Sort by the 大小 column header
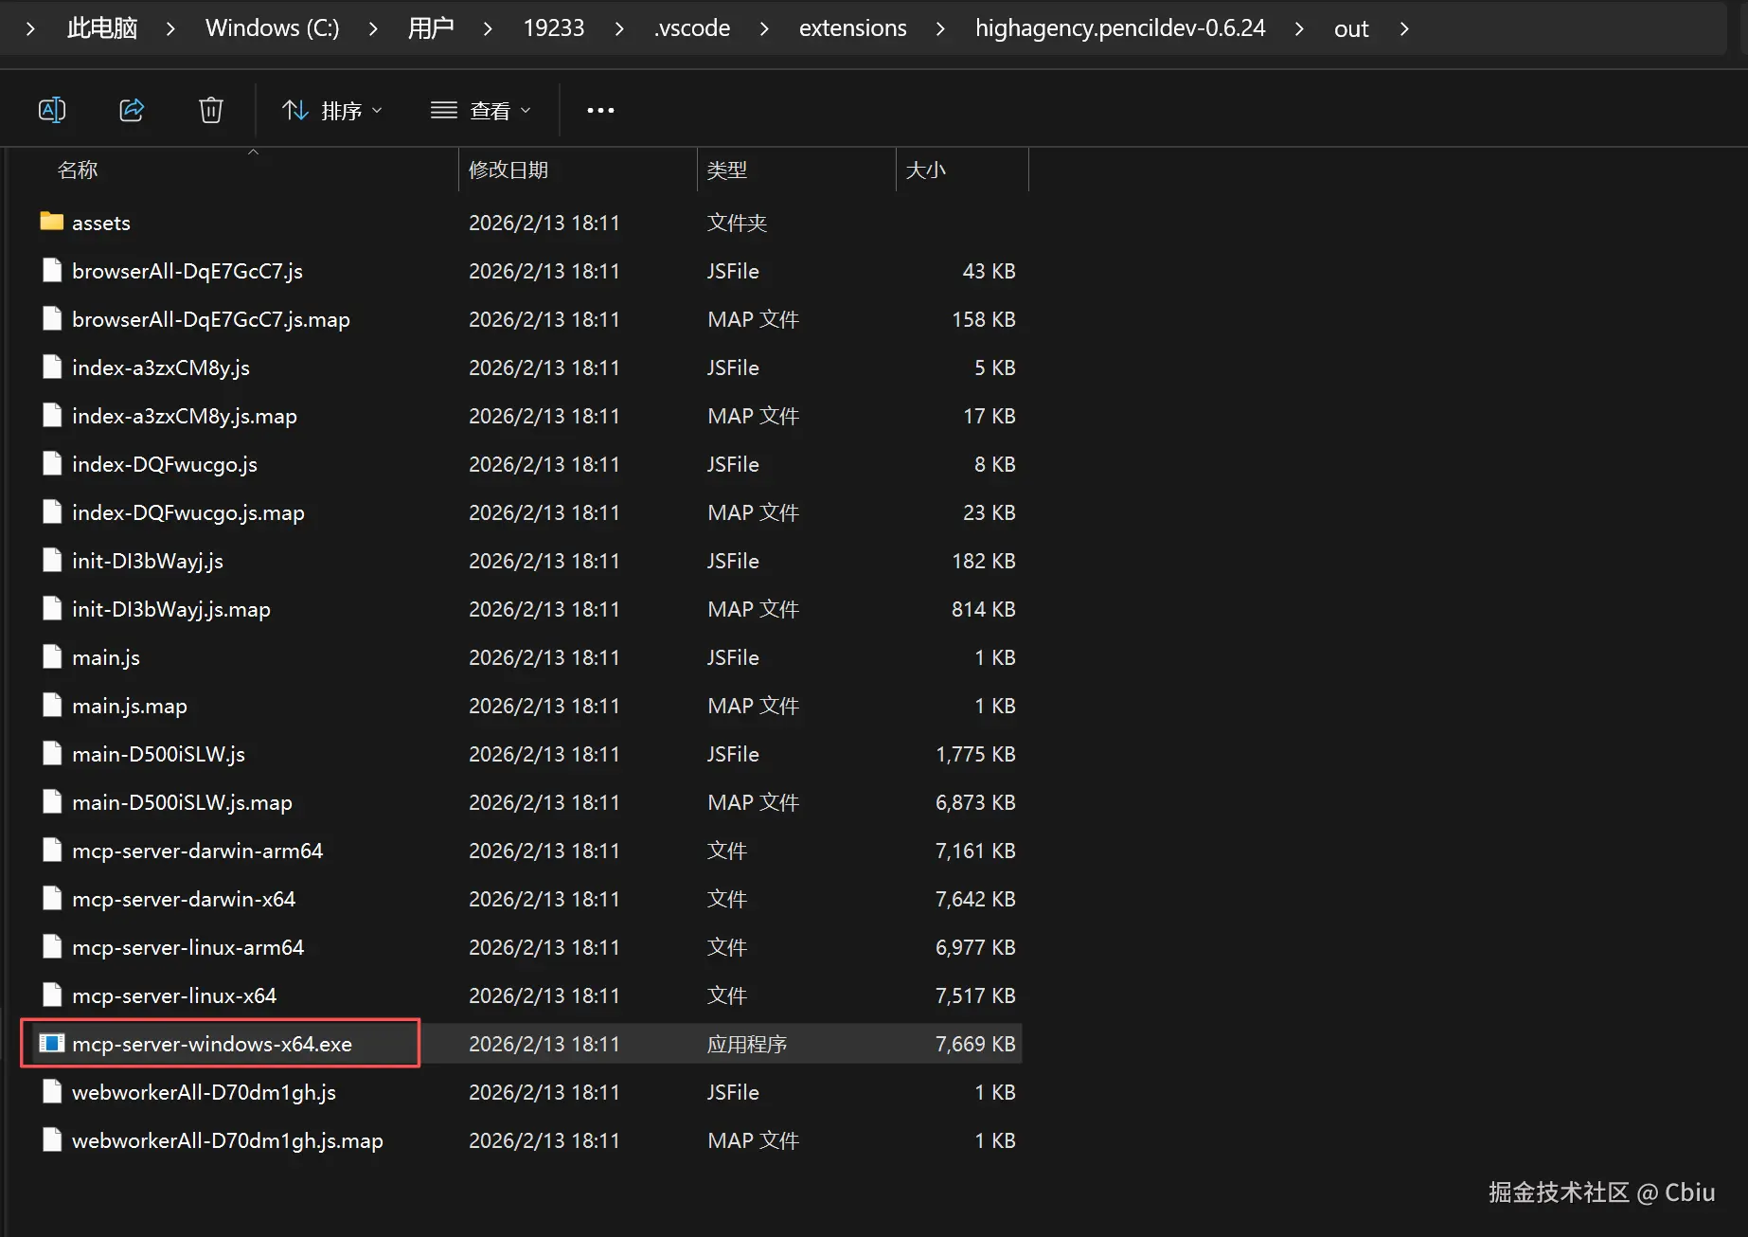The image size is (1748, 1237). [926, 170]
